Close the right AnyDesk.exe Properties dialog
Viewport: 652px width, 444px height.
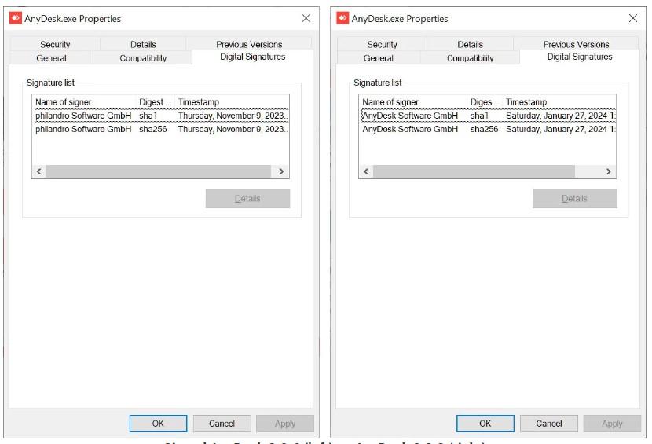(633, 18)
